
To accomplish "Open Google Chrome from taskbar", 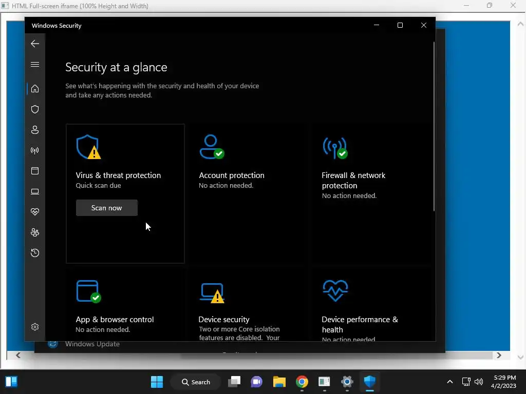I will click(302, 382).
